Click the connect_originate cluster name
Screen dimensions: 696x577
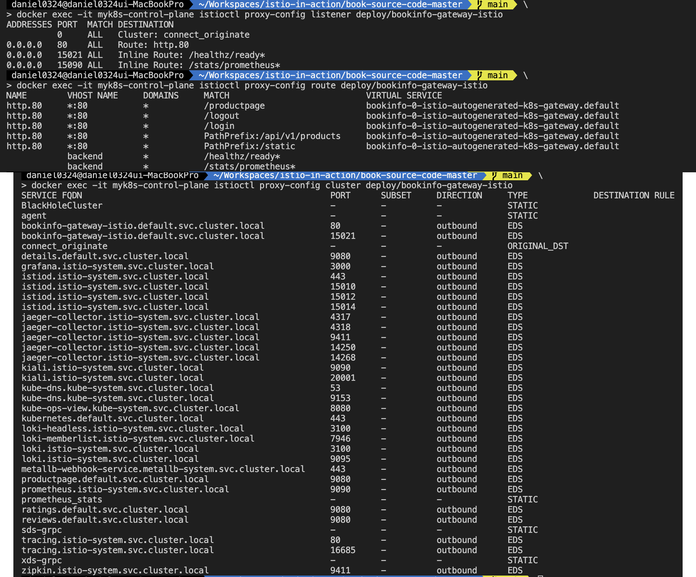click(64, 246)
